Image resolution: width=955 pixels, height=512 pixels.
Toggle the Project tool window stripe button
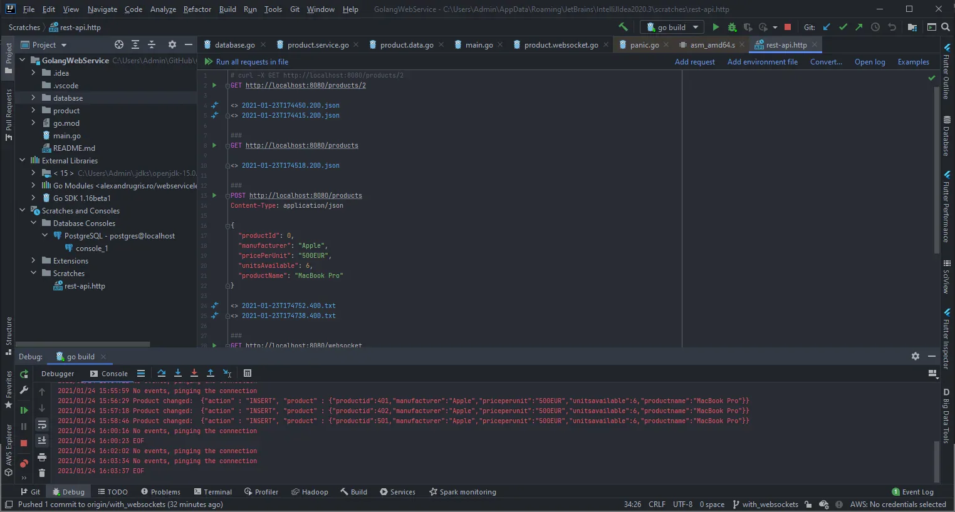8,58
